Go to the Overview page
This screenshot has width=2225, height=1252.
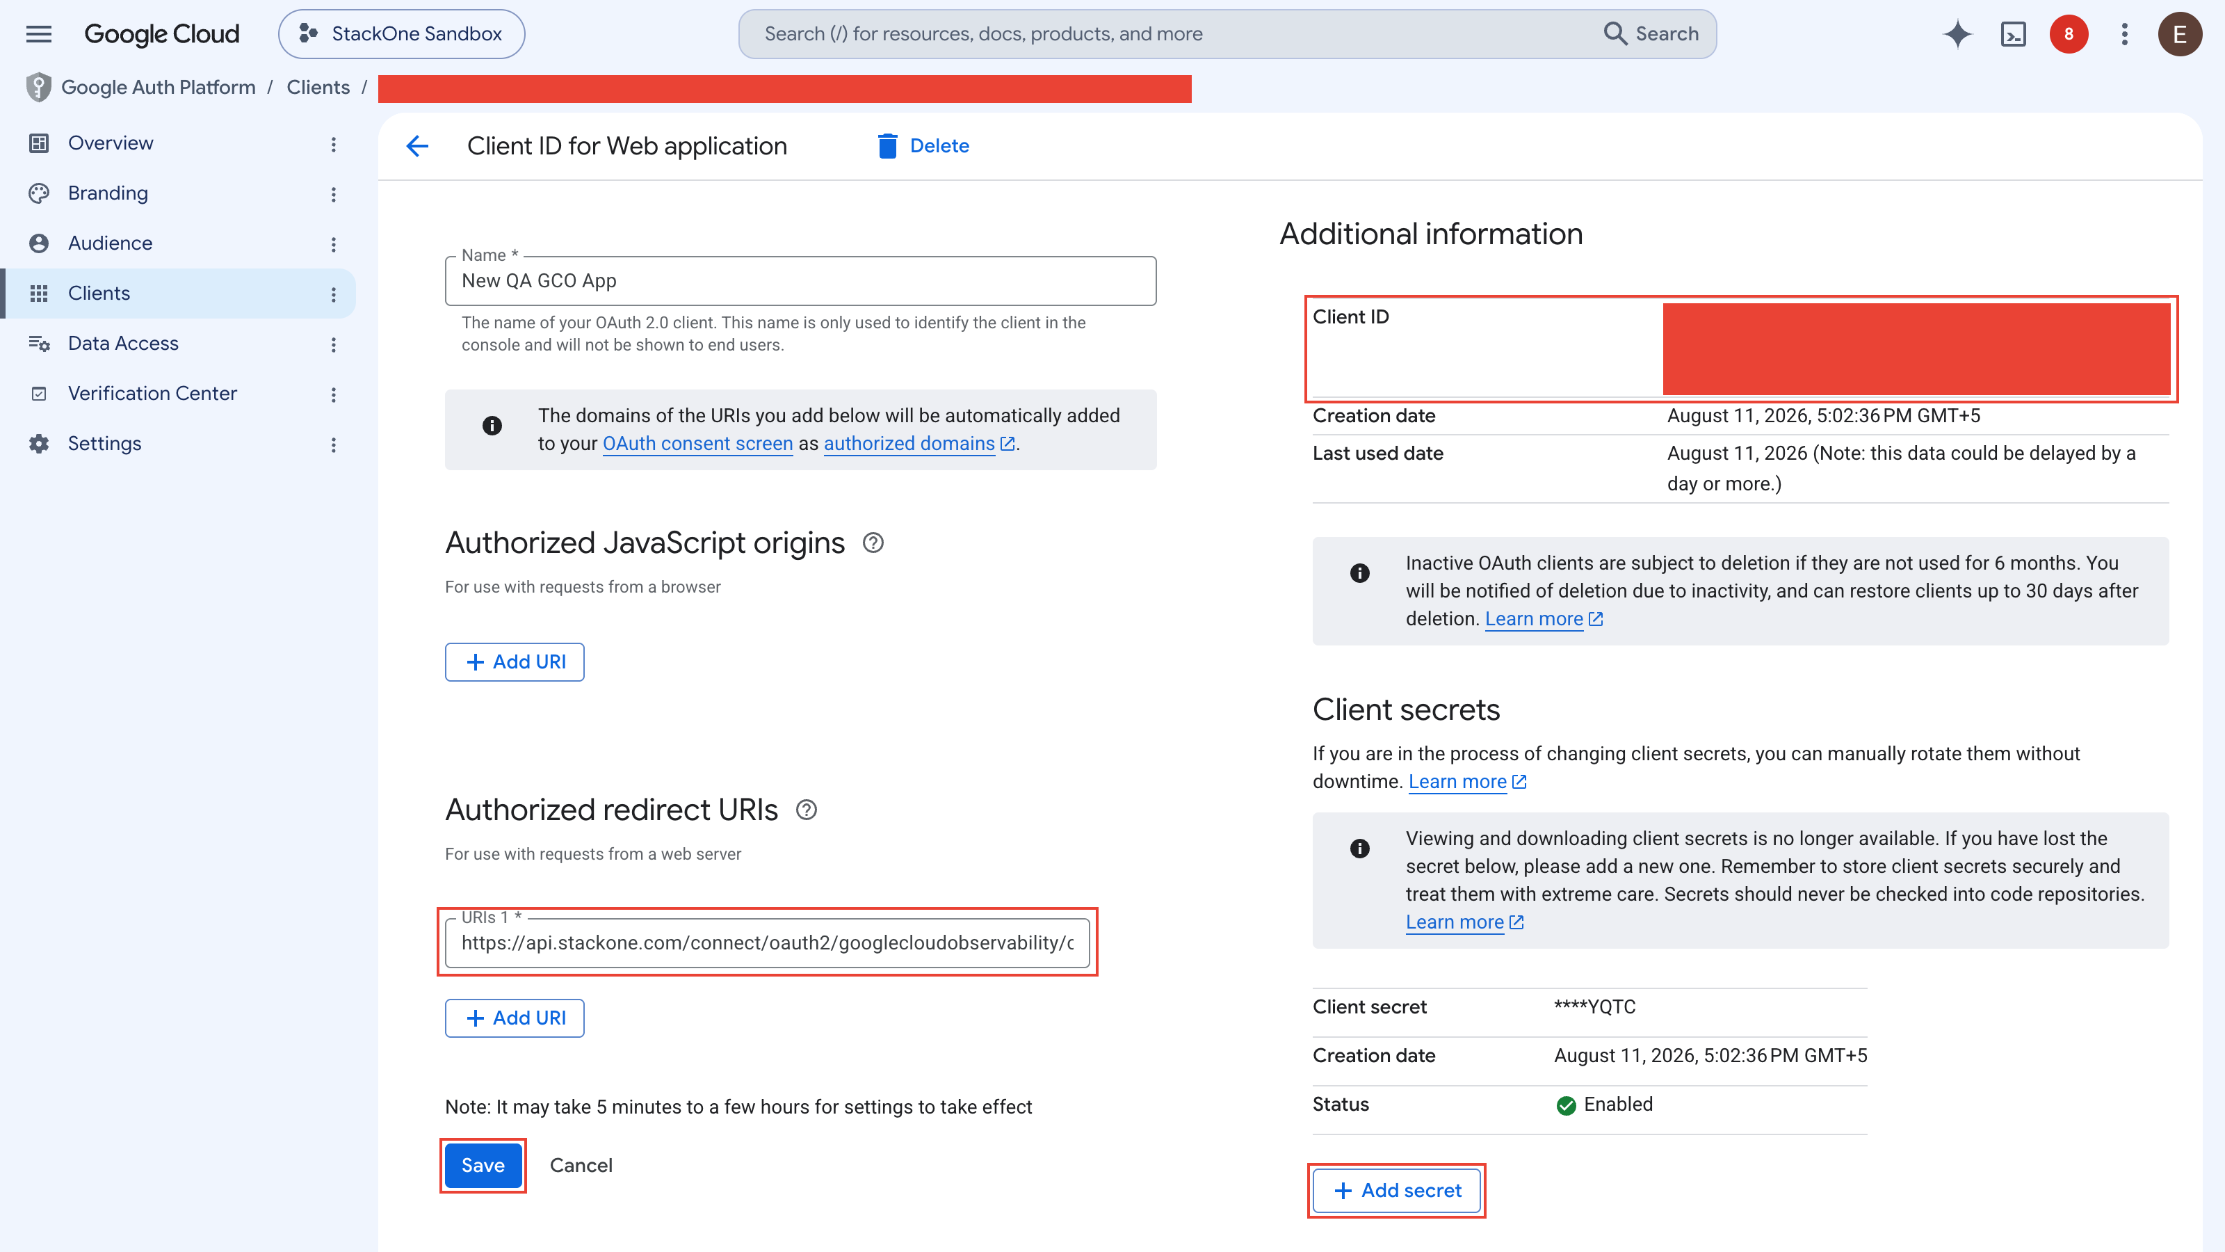[x=111, y=143]
